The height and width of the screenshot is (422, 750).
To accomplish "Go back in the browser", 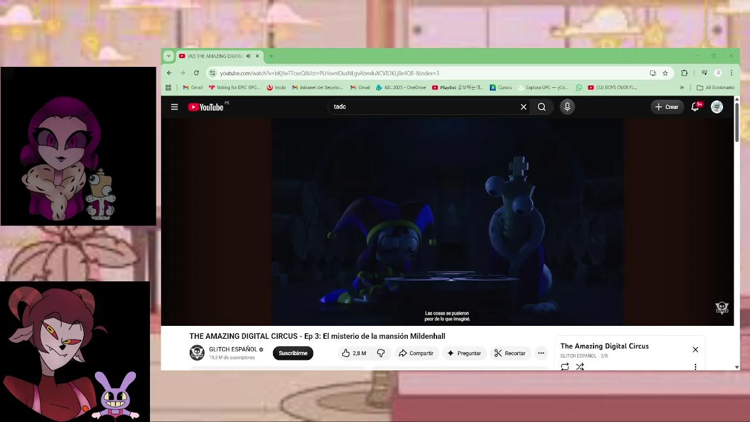I will (x=169, y=73).
